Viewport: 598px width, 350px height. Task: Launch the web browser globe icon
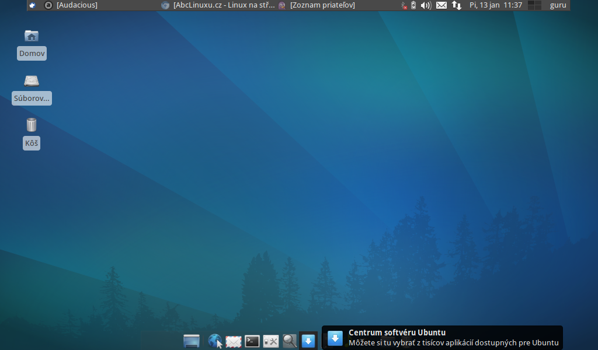pos(215,341)
